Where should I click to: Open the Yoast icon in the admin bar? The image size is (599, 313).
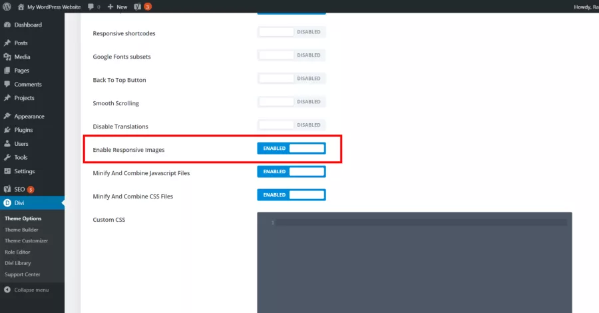pyautogui.click(x=138, y=7)
